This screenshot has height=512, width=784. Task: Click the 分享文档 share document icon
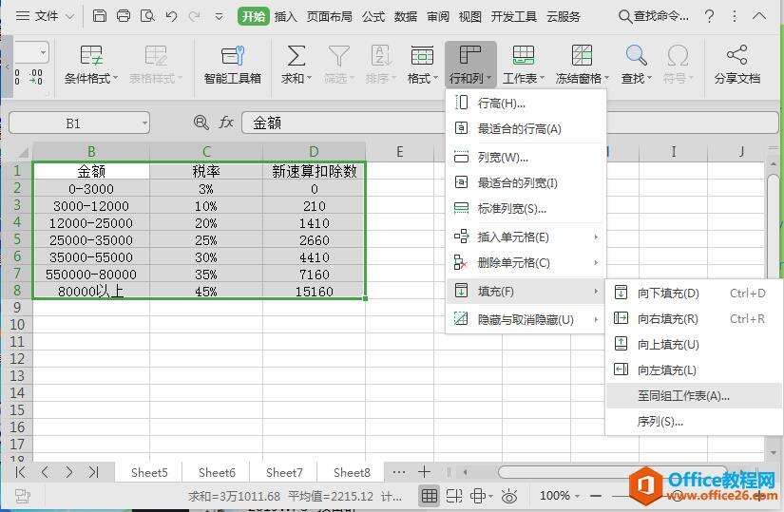pyautogui.click(x=736, y=56)
